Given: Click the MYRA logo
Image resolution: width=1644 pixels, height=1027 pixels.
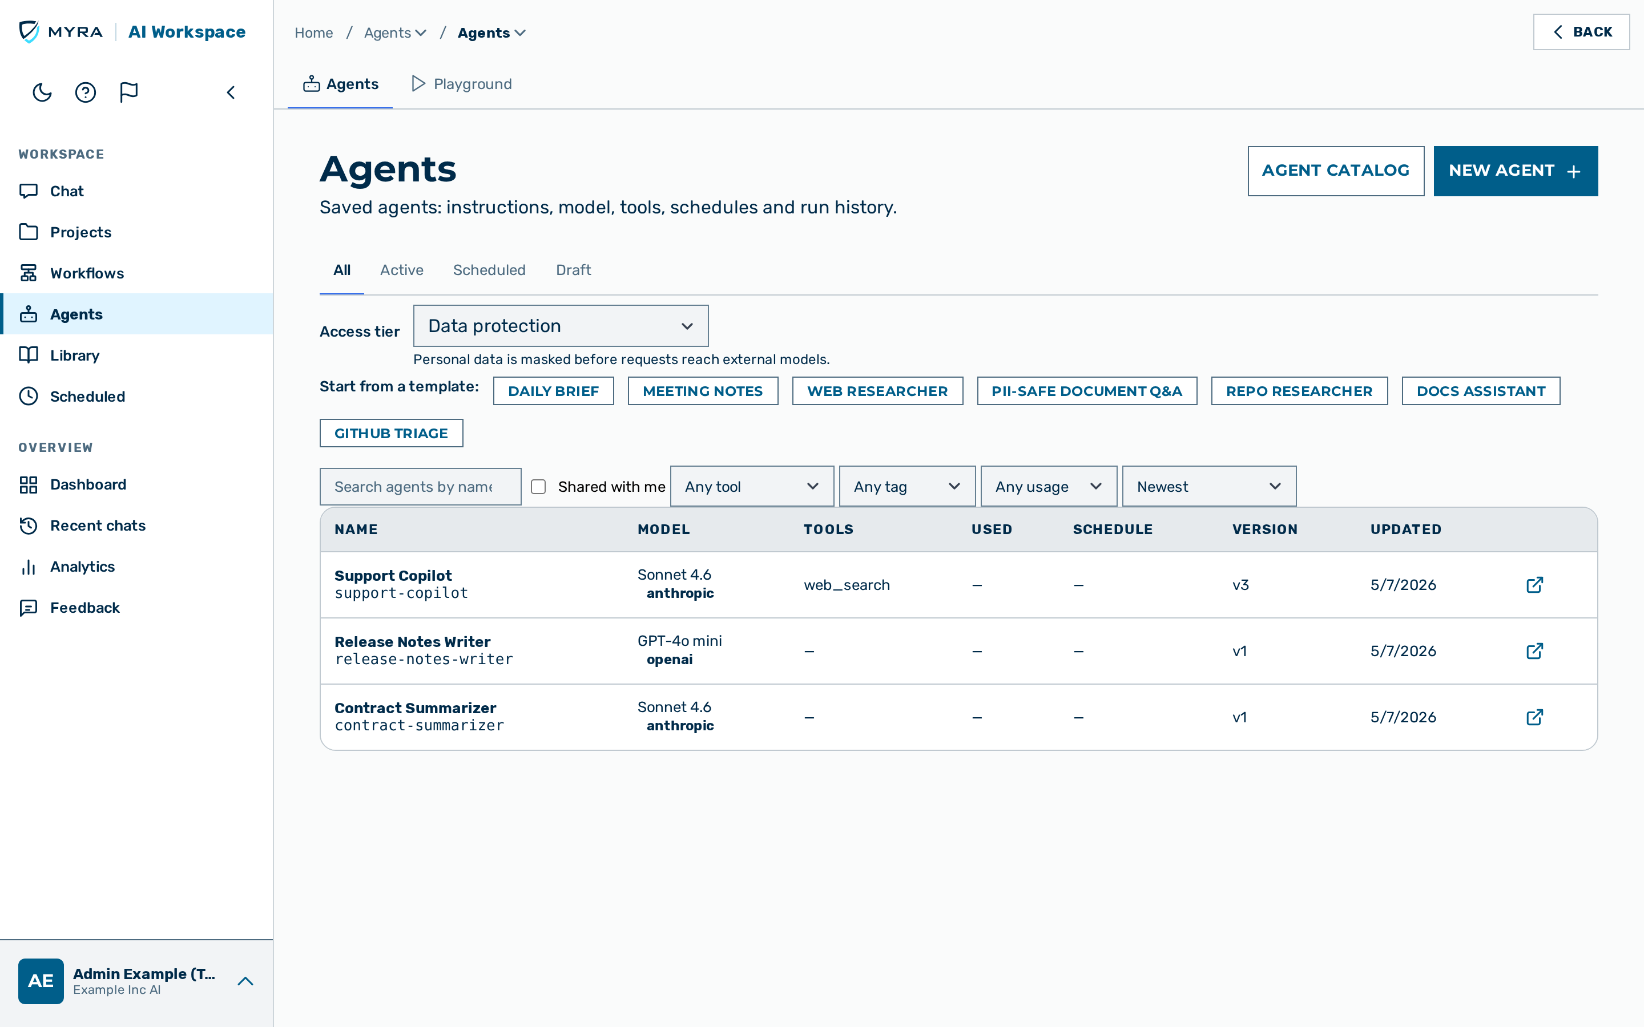Looking at the screenshot, I should [x=61, y=31].
